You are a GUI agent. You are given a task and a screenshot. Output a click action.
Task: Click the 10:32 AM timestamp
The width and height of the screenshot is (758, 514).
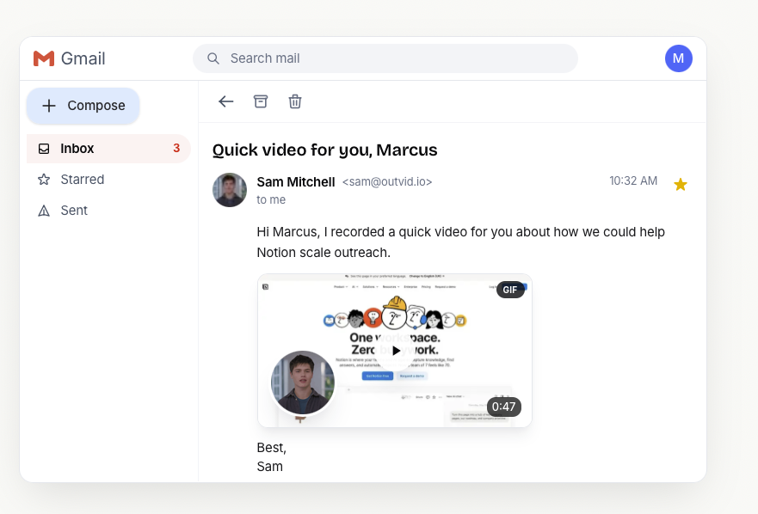pyautogui.click(x=633, y=181)
